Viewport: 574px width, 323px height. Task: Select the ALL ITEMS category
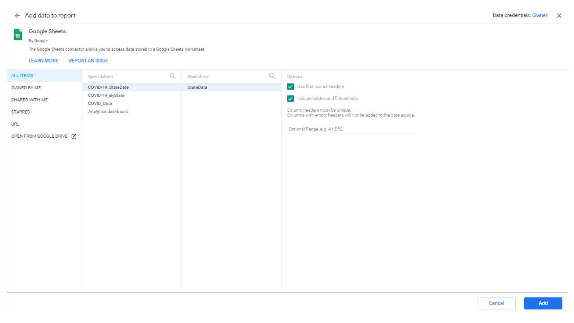(44, 76)
